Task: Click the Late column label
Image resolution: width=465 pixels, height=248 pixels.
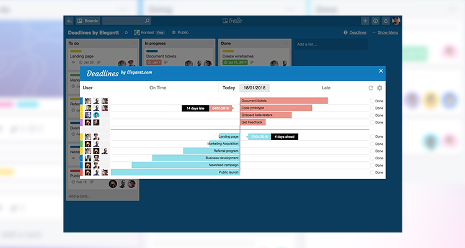Action: (326, 88)
